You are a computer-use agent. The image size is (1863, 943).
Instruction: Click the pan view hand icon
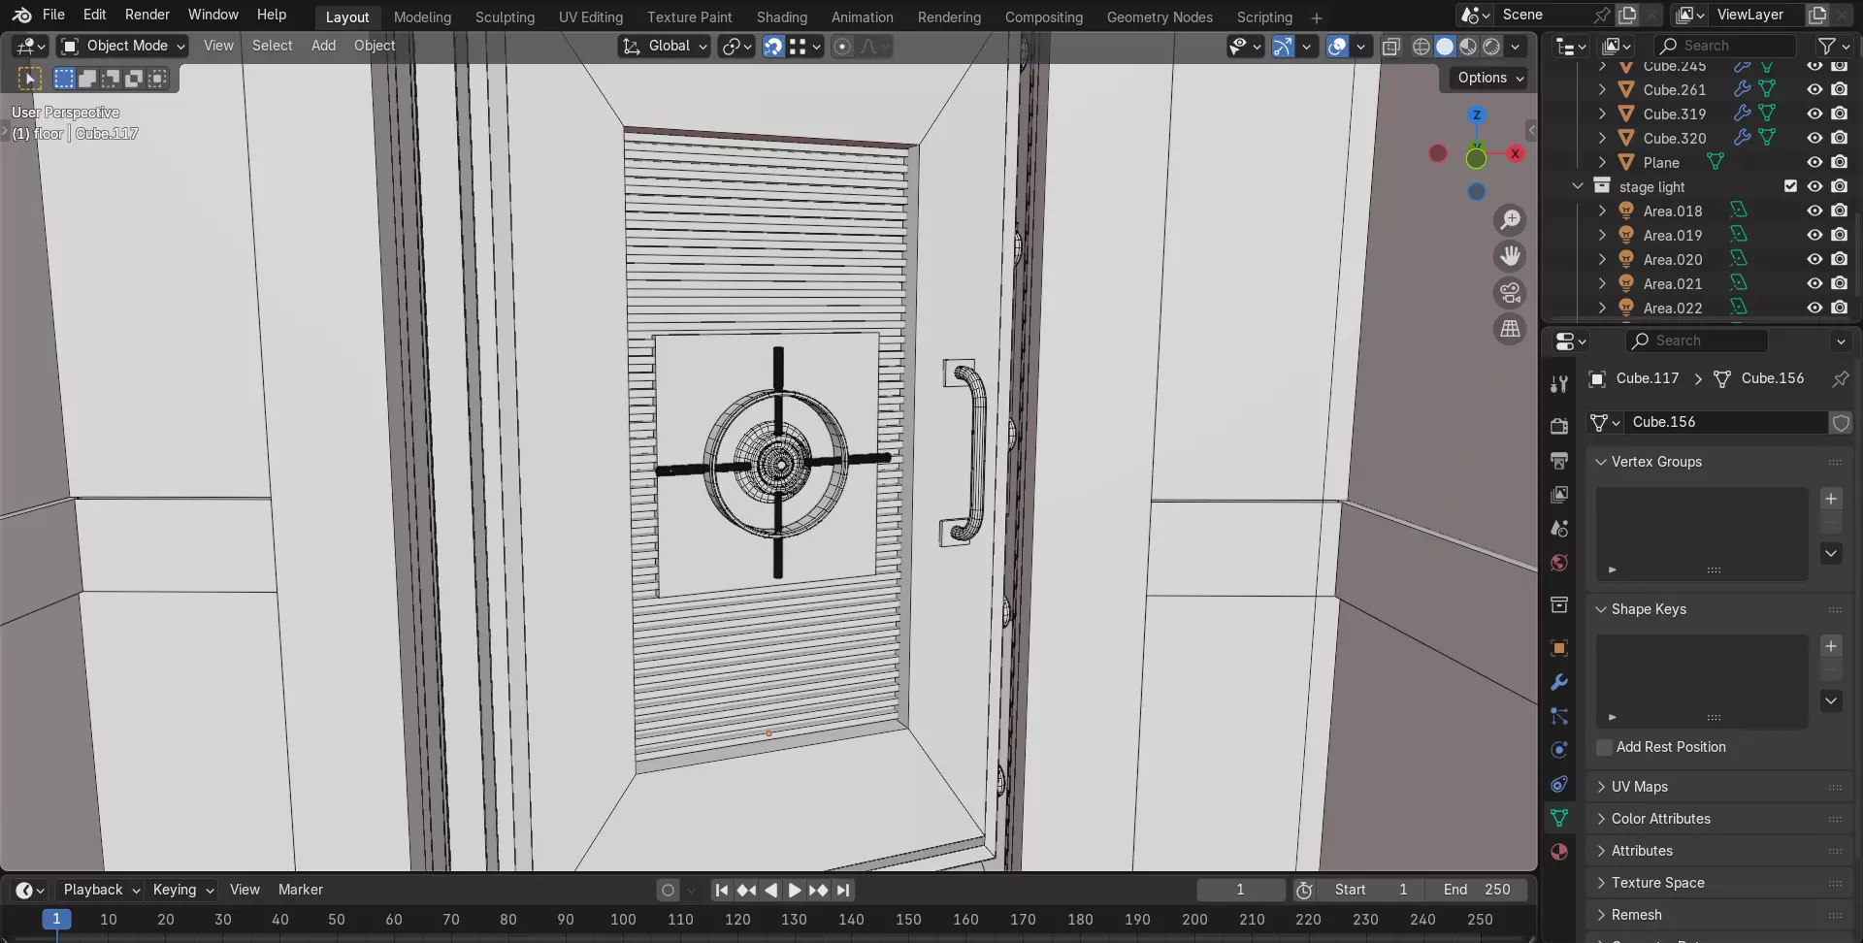[x=1510, y=256]
